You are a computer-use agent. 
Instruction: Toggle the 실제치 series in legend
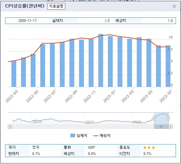79,135
